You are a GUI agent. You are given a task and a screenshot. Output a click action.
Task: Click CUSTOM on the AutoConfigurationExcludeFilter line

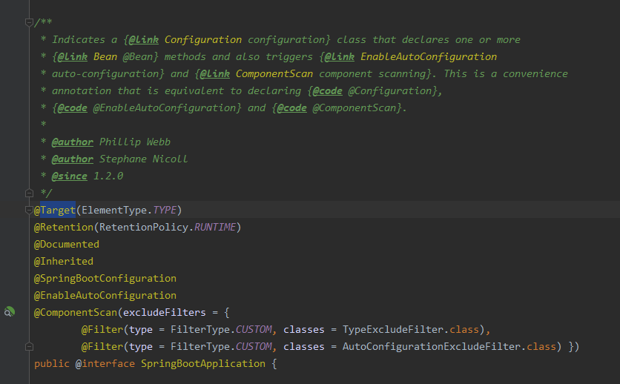(x=254, y=346)
